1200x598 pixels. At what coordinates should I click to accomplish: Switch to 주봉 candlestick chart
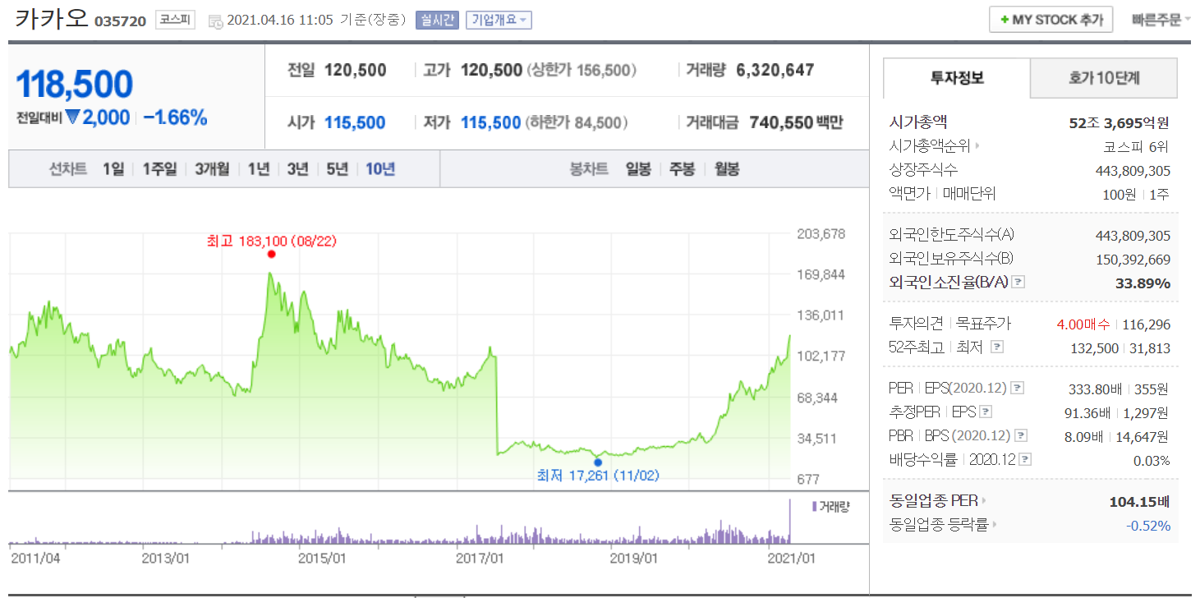point(682,169)
